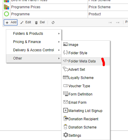128x140 pixels.
Task: Open the Delivery & Access Control submenu
Action: [x=34, y=50]
